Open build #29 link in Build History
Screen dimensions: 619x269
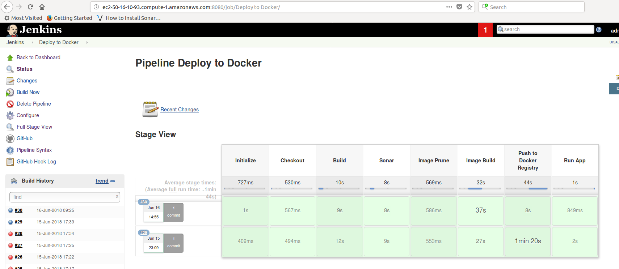click(18, 222)
